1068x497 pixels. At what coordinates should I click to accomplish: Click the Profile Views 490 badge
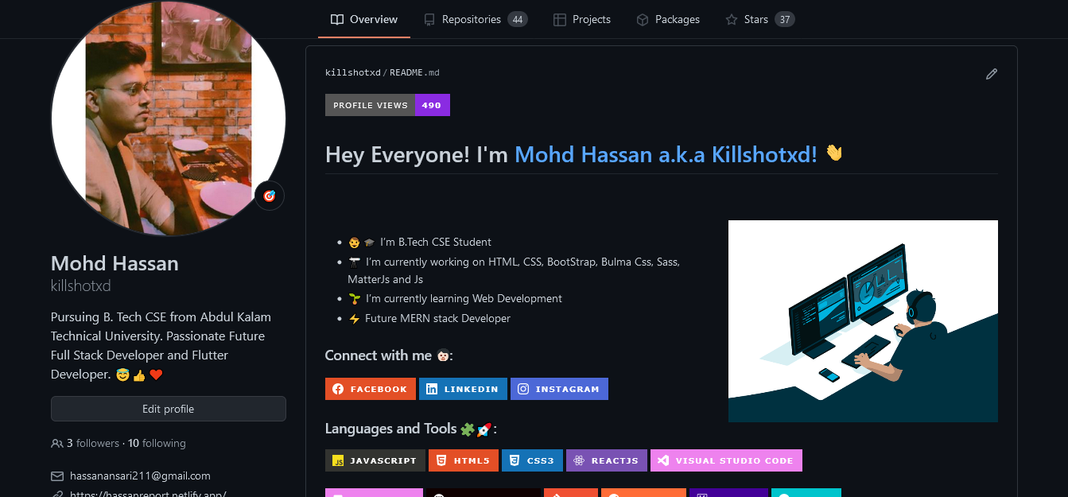tap(387, 105)
